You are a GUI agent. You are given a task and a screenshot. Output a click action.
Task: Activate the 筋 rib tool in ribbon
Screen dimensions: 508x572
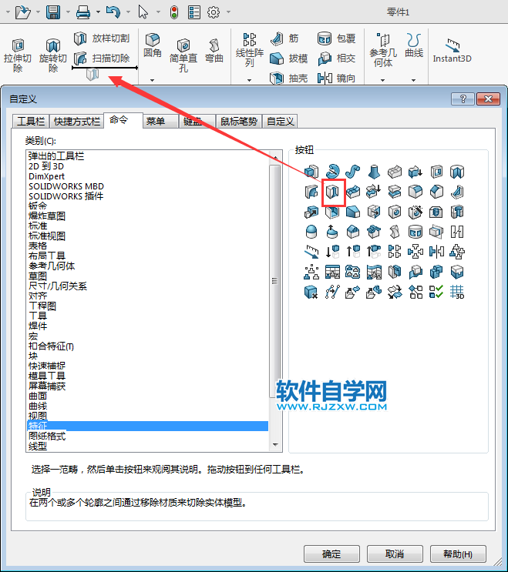click(x=285, y=38)
